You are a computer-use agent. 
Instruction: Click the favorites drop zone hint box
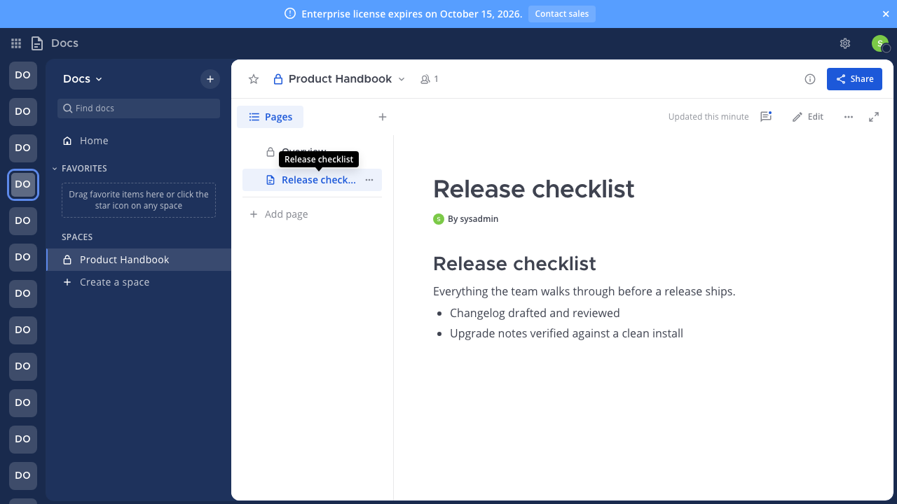pos(139,200)
